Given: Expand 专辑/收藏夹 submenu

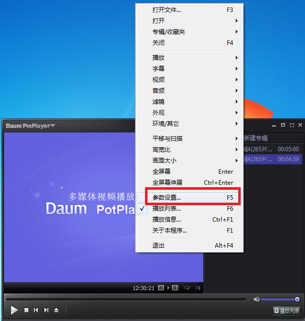Looking at the screenshot, I should click(x=189, y=32).
